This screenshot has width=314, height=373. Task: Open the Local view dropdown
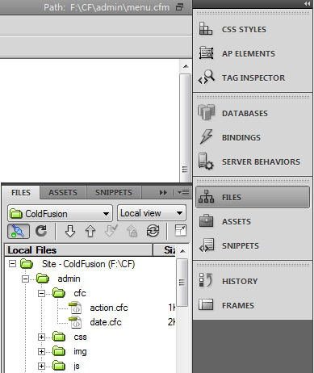(152, 213)
